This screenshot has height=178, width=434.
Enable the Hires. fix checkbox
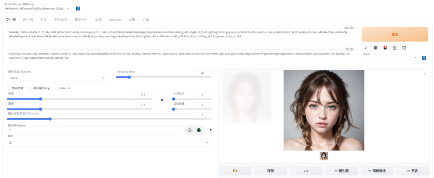(57, 88)
